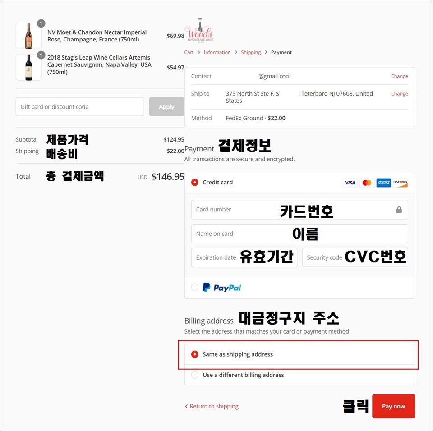The width and height of the screenshot is (433, 431).
Task: Focus the Gift card or discount code field
Action: [80, 106]
